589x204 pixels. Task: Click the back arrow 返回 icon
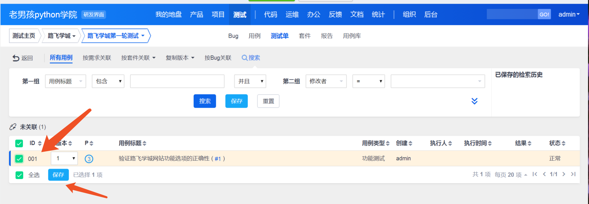[x=16, y=58]
